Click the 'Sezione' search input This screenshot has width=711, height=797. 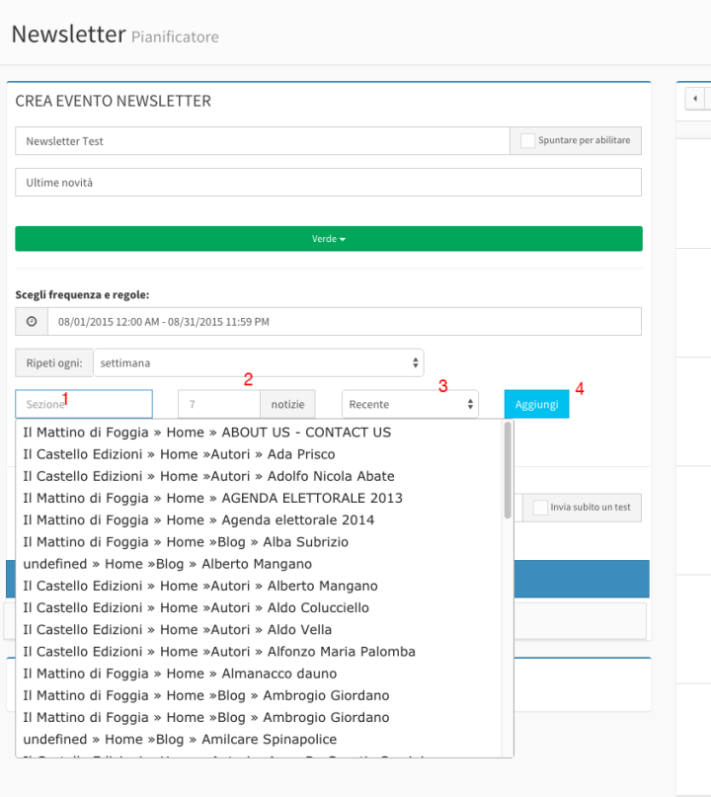(84, 404)
